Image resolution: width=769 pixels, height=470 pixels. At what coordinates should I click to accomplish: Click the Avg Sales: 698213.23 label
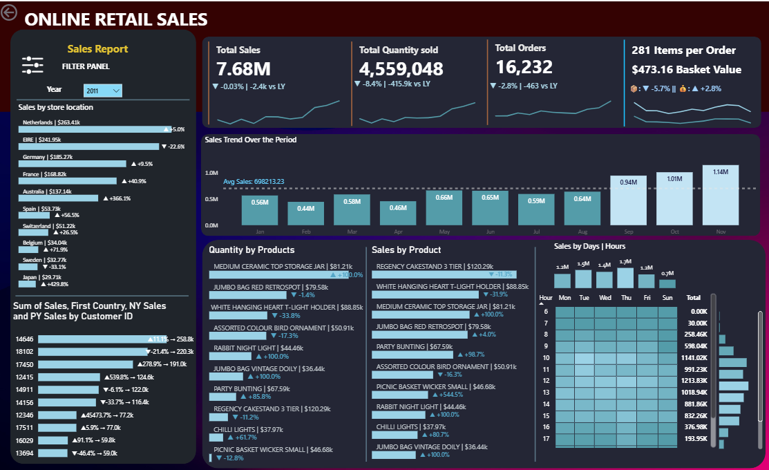coord(254,182)
